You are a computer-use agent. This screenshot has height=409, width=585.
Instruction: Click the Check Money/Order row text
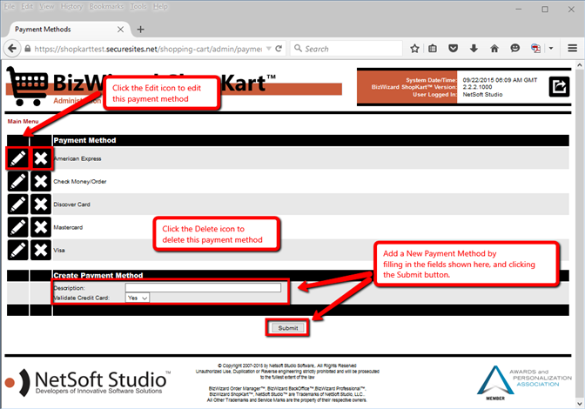(80, 182)
